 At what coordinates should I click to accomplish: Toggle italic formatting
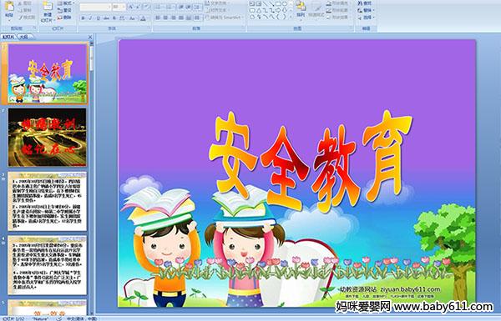90,18
